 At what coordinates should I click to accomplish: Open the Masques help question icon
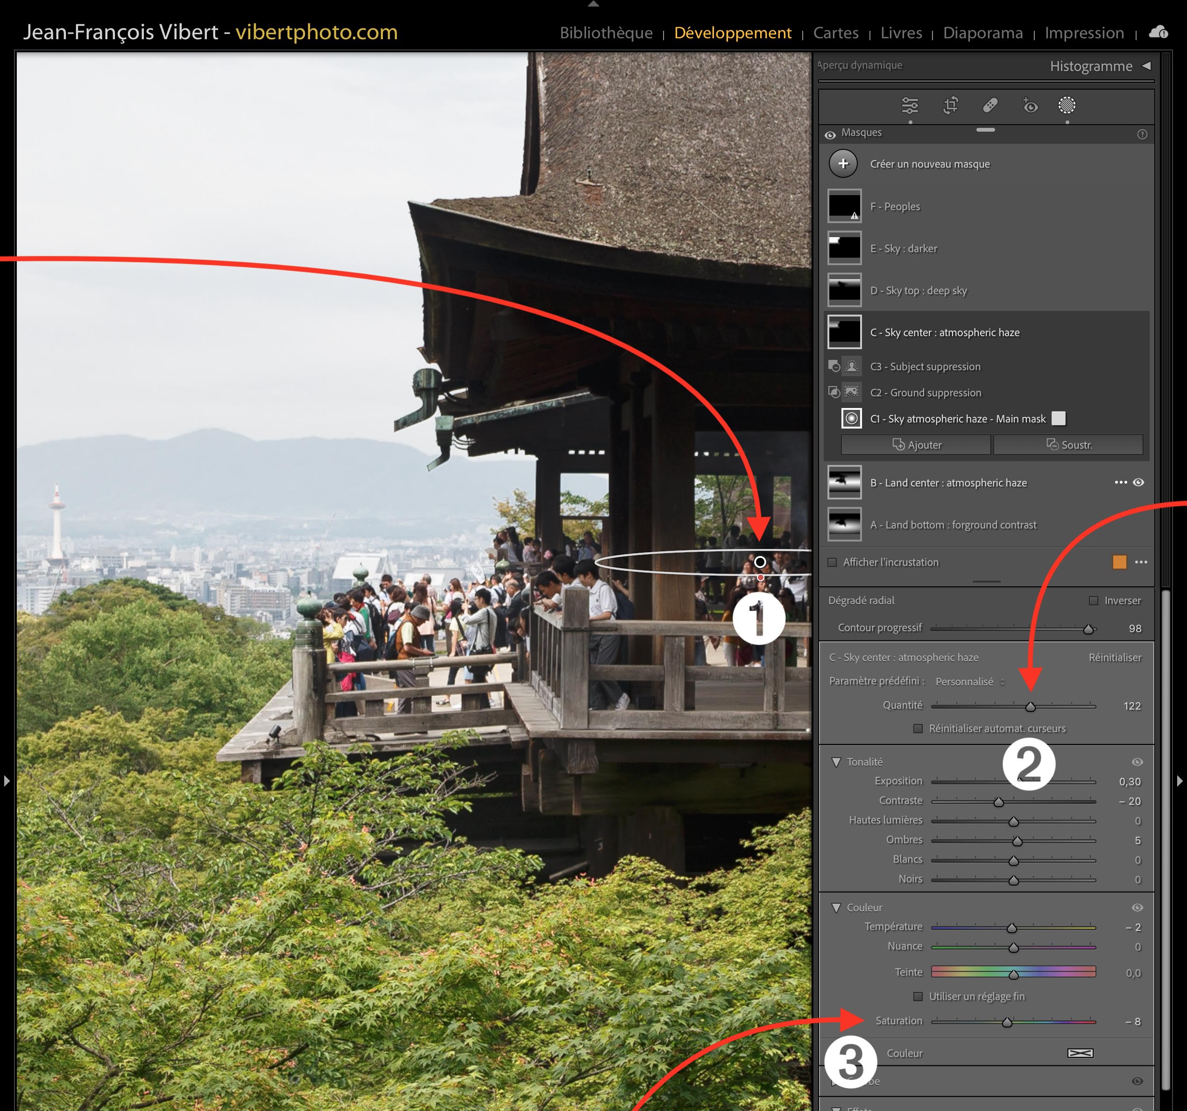point(1142,134)
